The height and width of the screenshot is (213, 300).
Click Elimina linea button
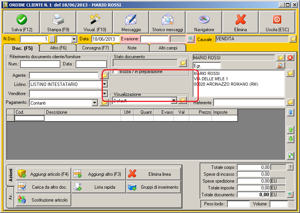[x=154, y=174]
